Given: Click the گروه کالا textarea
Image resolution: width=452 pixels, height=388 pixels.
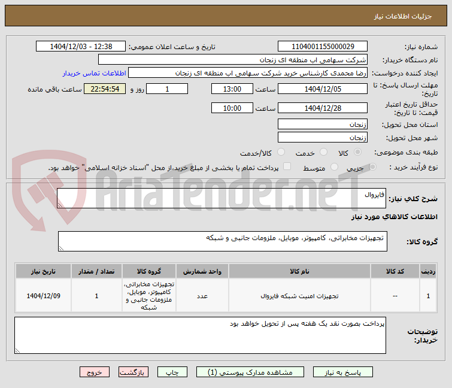Looking at the screenshot, I should coord(223,241).
